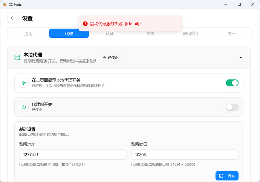Go to the 使用统计 tab

(191, 34)
